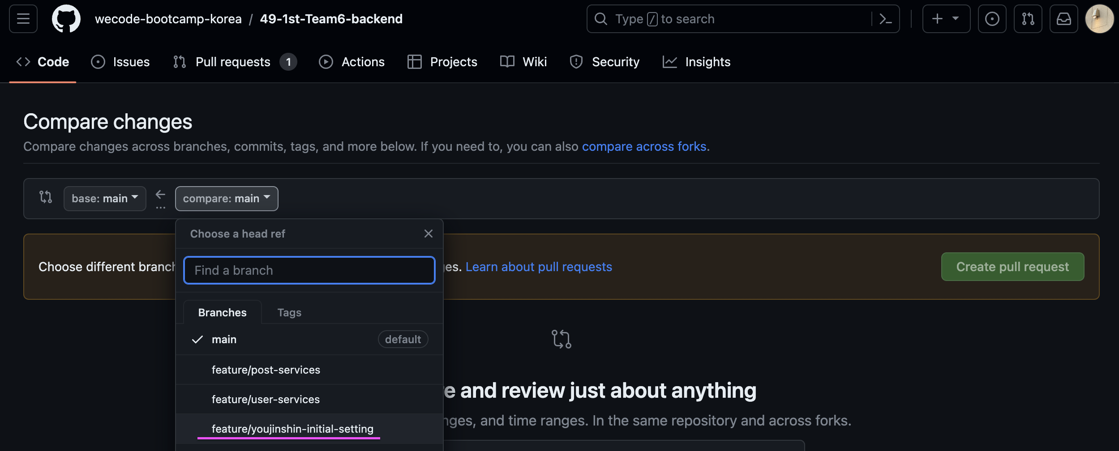Open the Wiki tab
This screenshot has width=1119, height=451.
point(523,62)
